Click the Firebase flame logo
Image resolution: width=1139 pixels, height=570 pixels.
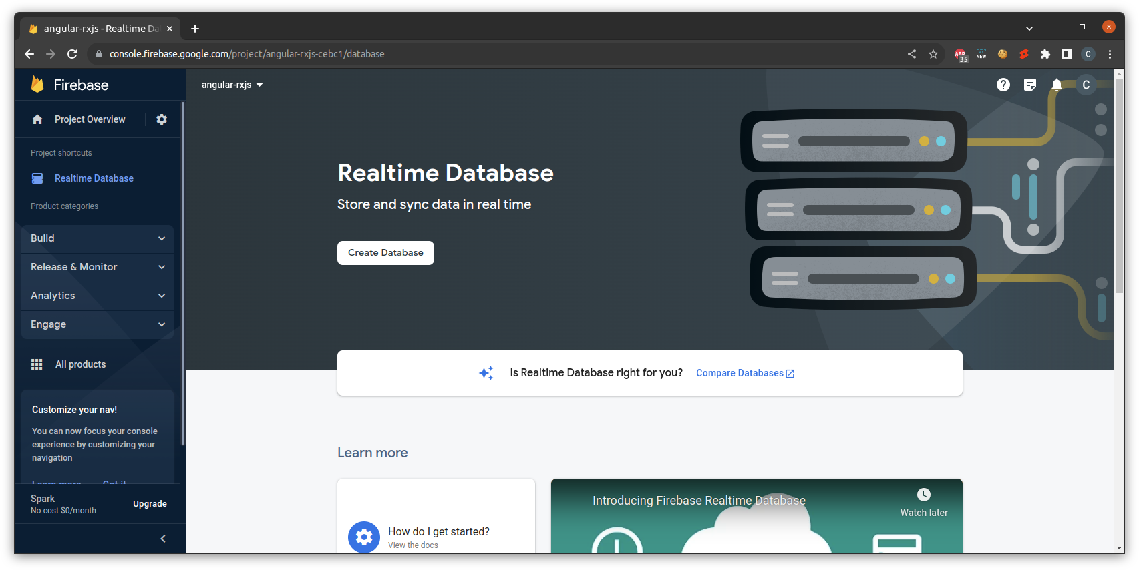click(37, 85)
